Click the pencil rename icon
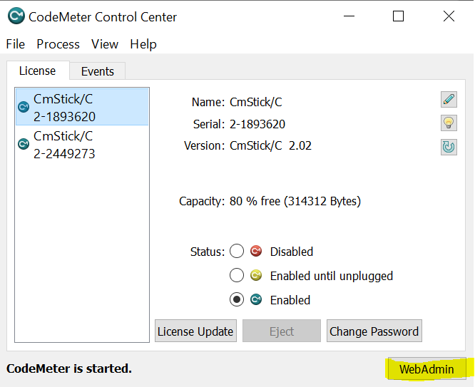This screenshot has height=387, width=475. pyautogui.click(x=449, y=100)
